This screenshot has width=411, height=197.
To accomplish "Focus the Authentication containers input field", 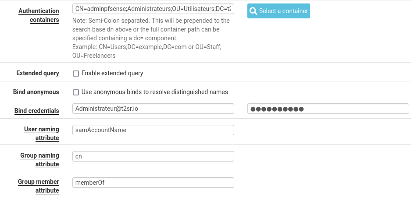I will [153, 9].
